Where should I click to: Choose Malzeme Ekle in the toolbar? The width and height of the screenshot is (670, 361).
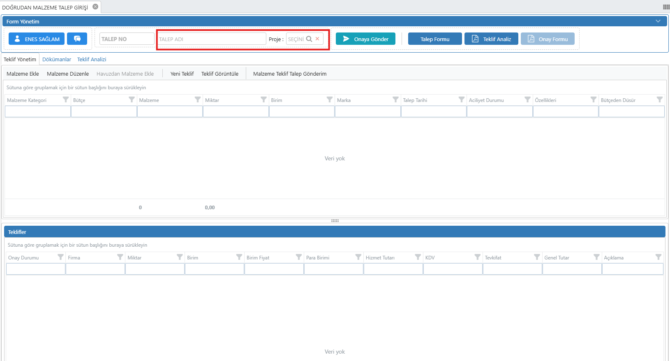click(23, 74)
